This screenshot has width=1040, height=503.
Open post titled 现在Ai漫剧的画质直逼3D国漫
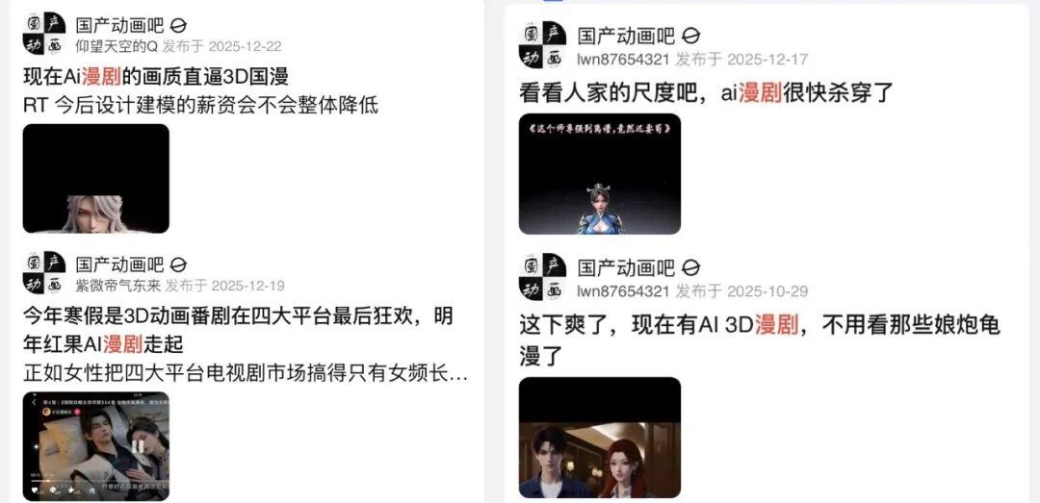[x=156, y=76]
